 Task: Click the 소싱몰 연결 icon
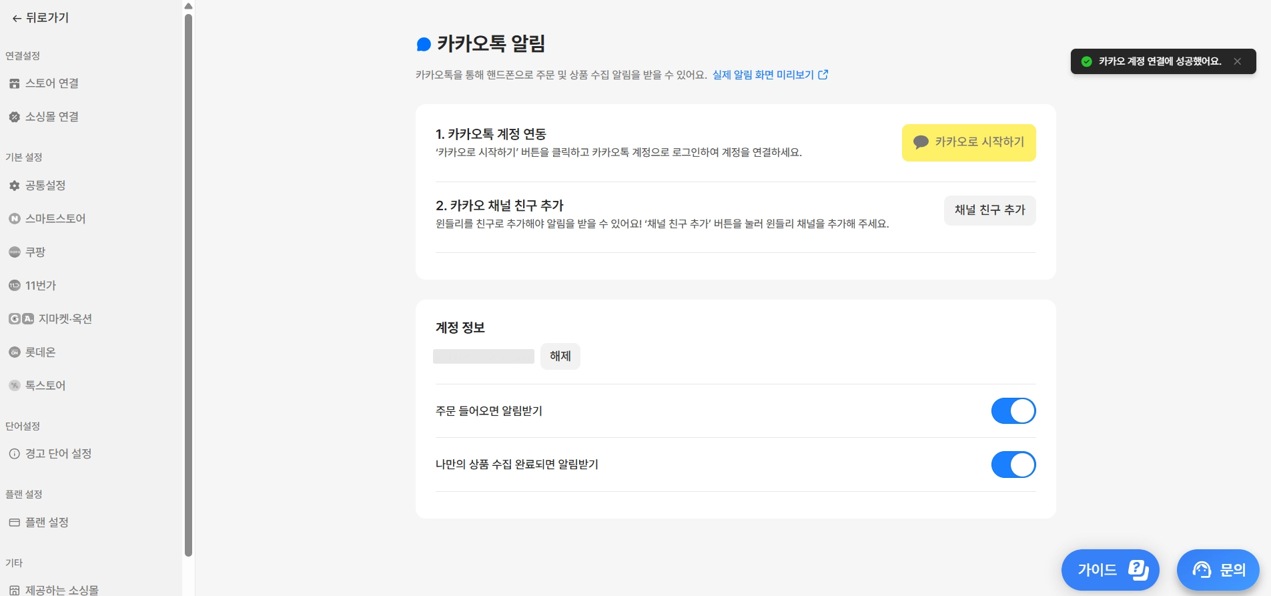click(x=15, y=117)
